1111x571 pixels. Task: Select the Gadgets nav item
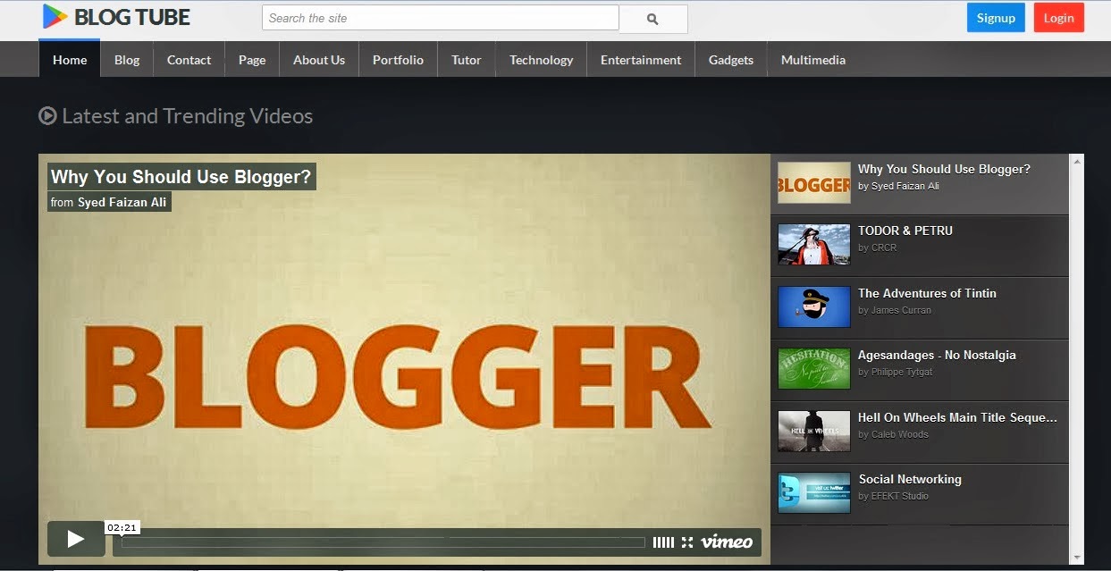pyautogui.click(x=731, y=60)
